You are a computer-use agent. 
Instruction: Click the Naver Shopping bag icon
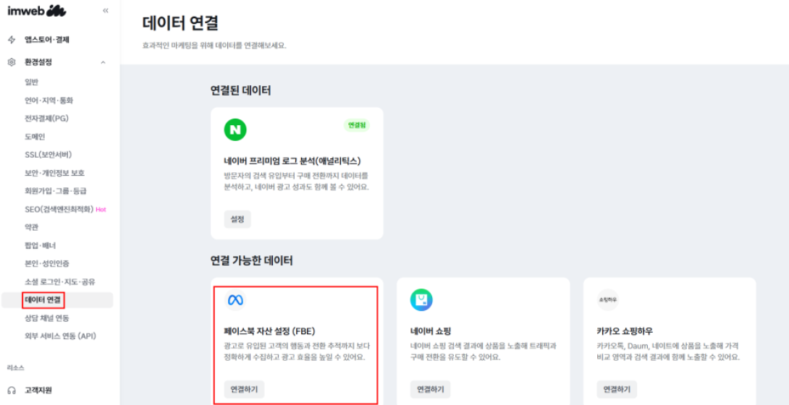click(x=421, y=300)
